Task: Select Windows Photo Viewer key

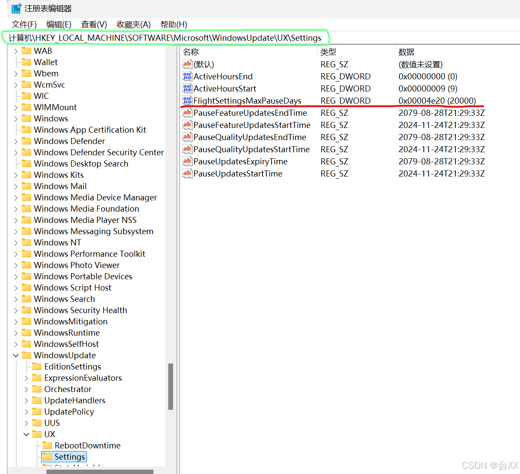Action: [77, 265]
